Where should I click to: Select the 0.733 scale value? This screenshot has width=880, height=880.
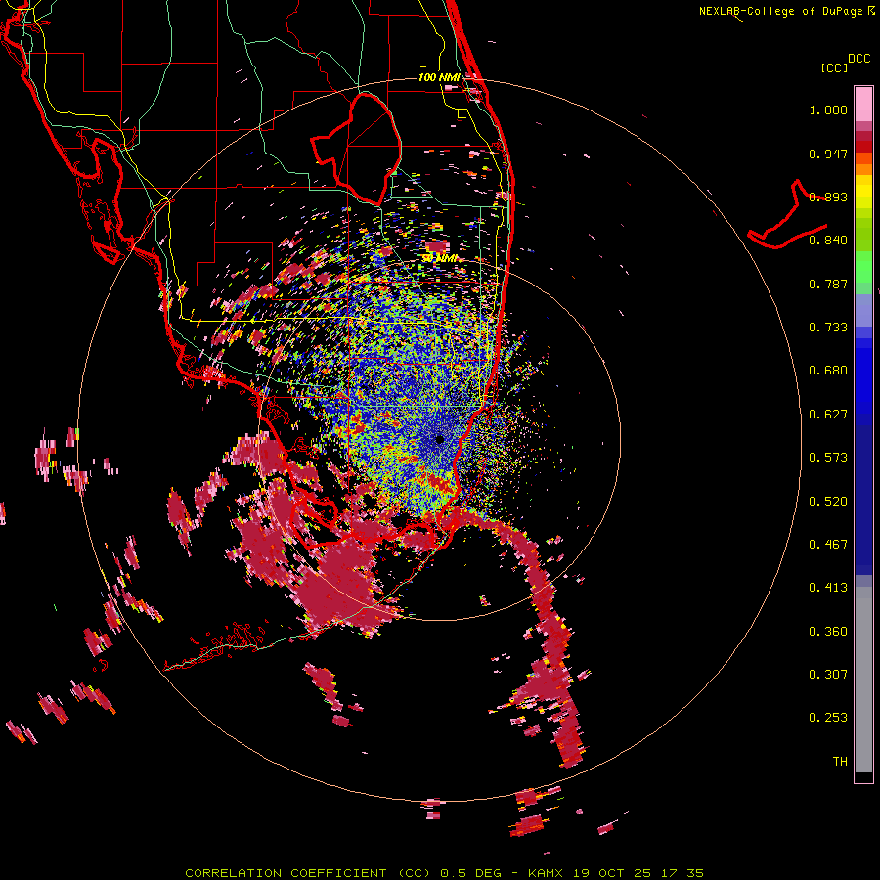point(828,328)
